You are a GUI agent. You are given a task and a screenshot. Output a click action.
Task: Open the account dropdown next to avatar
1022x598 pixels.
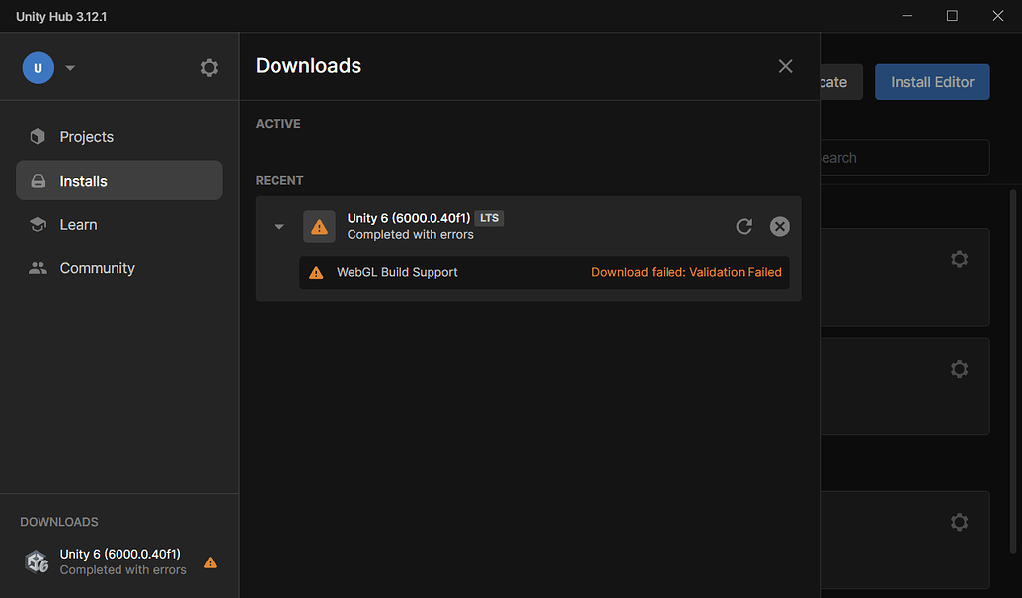click(x=69, y=67)
